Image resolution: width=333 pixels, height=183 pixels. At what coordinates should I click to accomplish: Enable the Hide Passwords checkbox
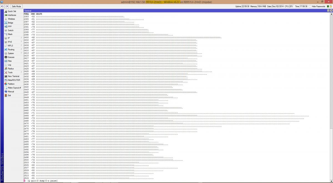point(311,6)
